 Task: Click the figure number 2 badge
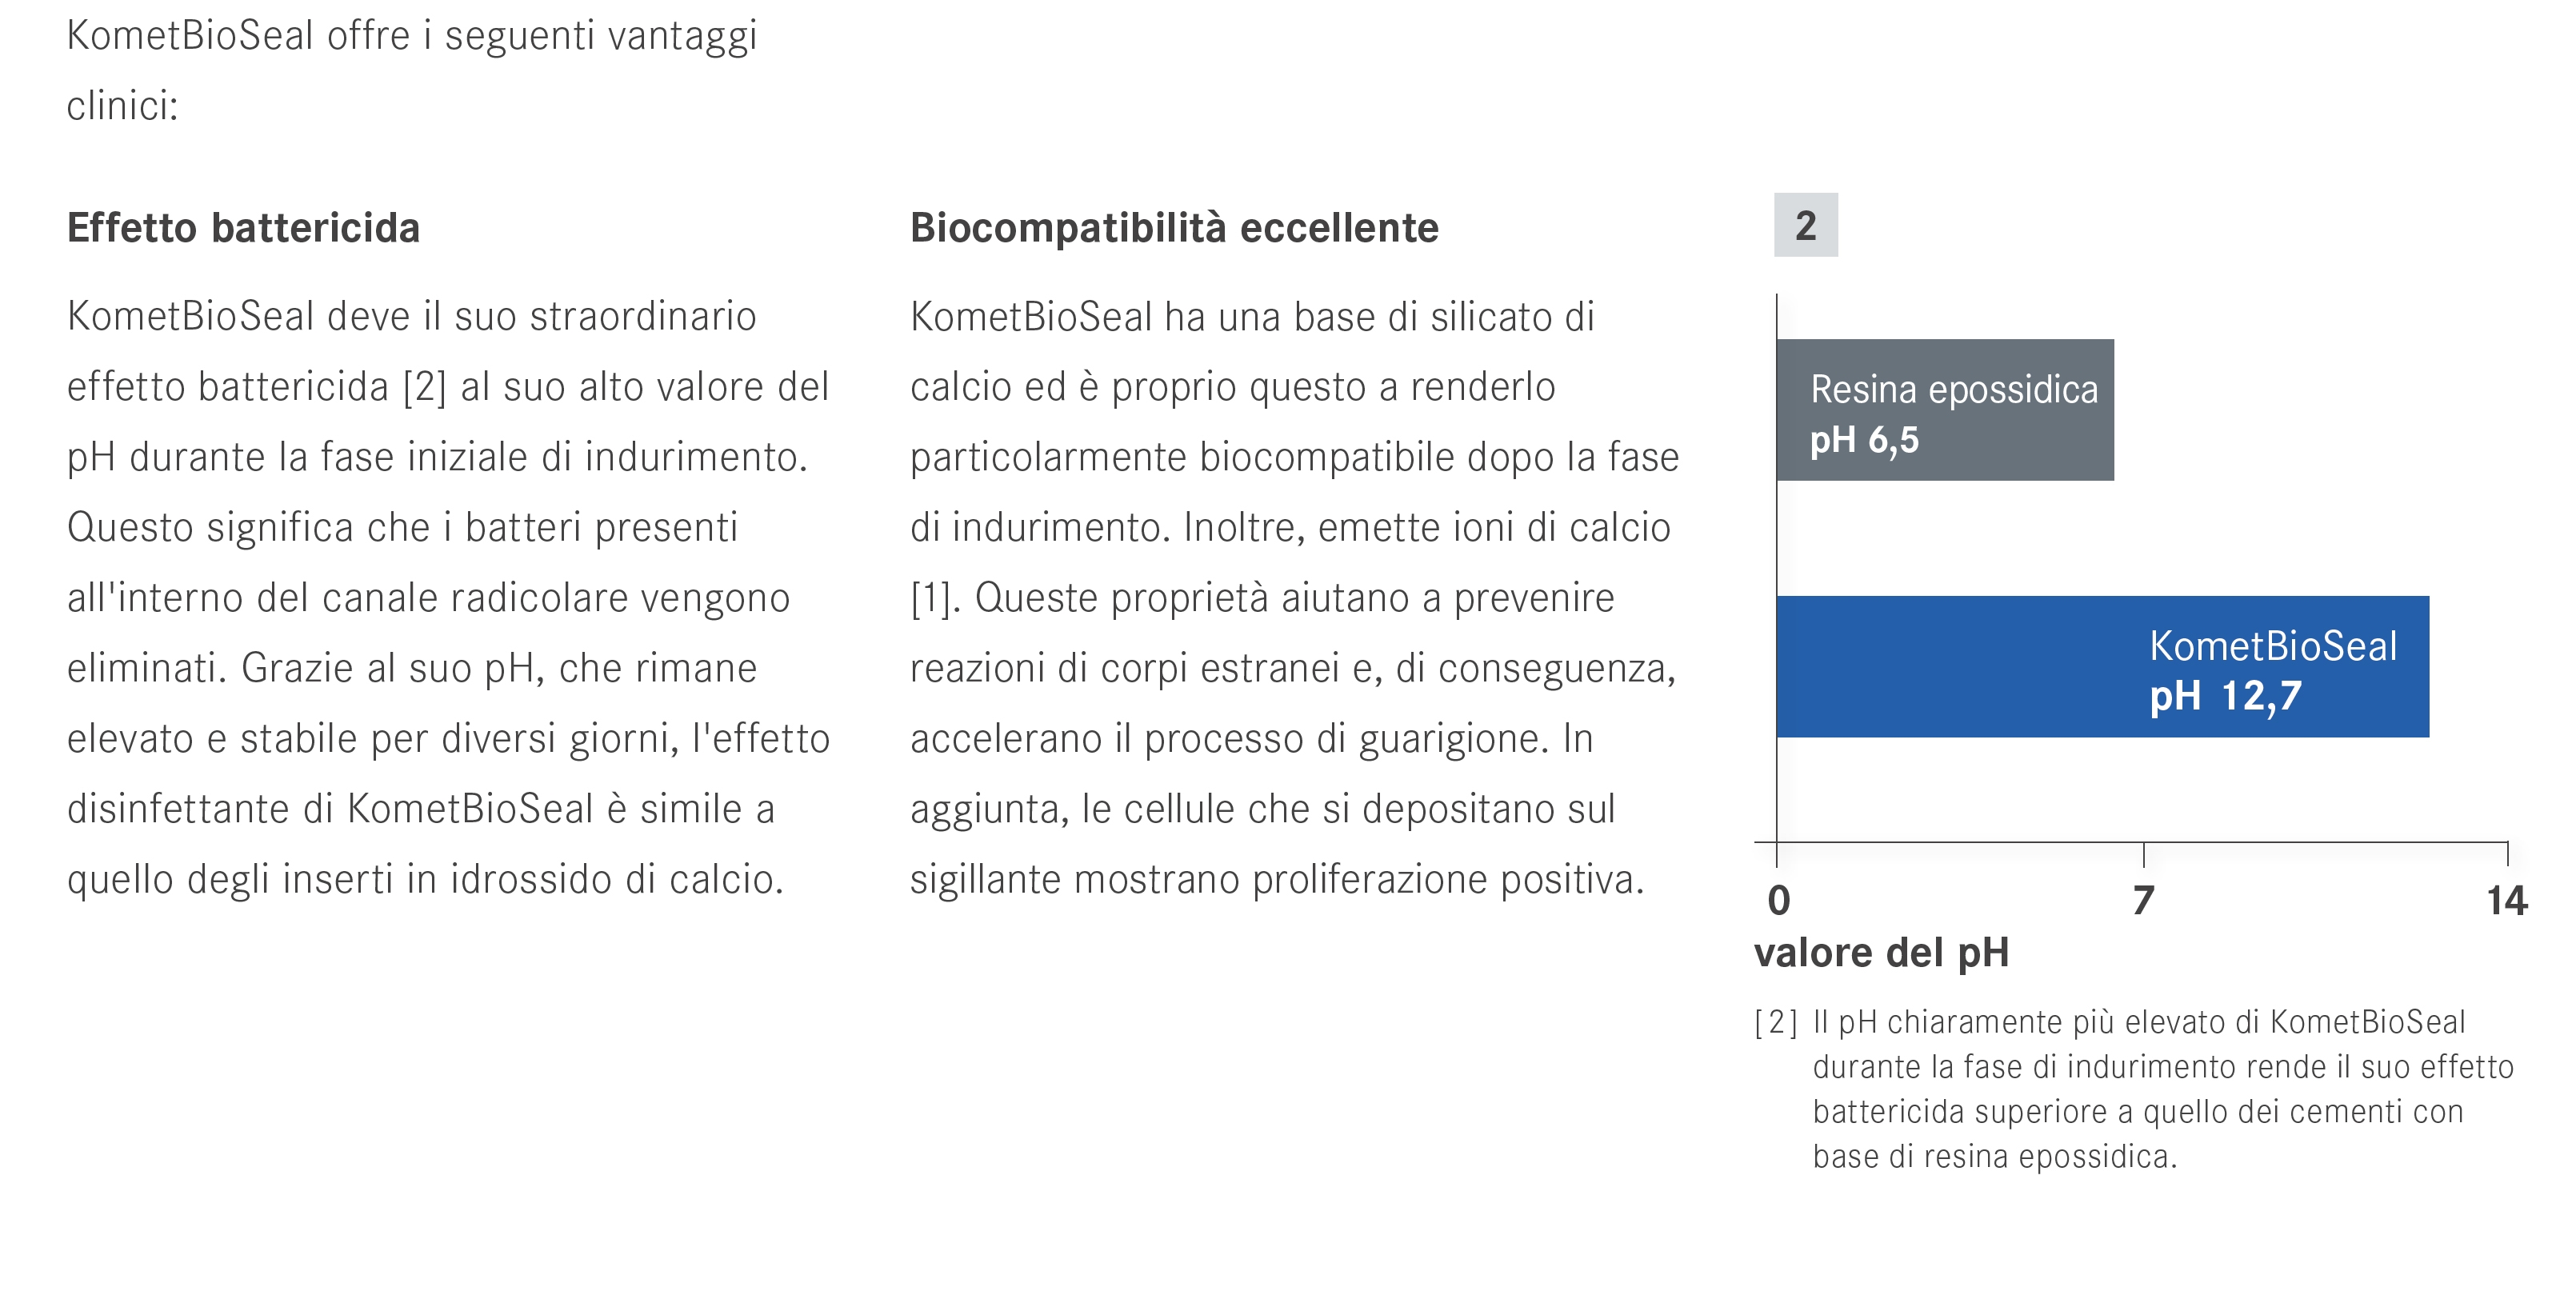[1805, 225]
